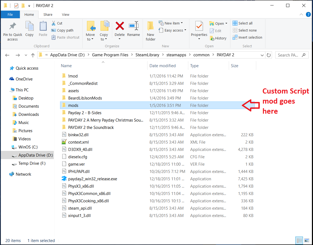The width and height of the screenshot is (313, 245).
Task: Create a New folder
Action: point(151,31)
